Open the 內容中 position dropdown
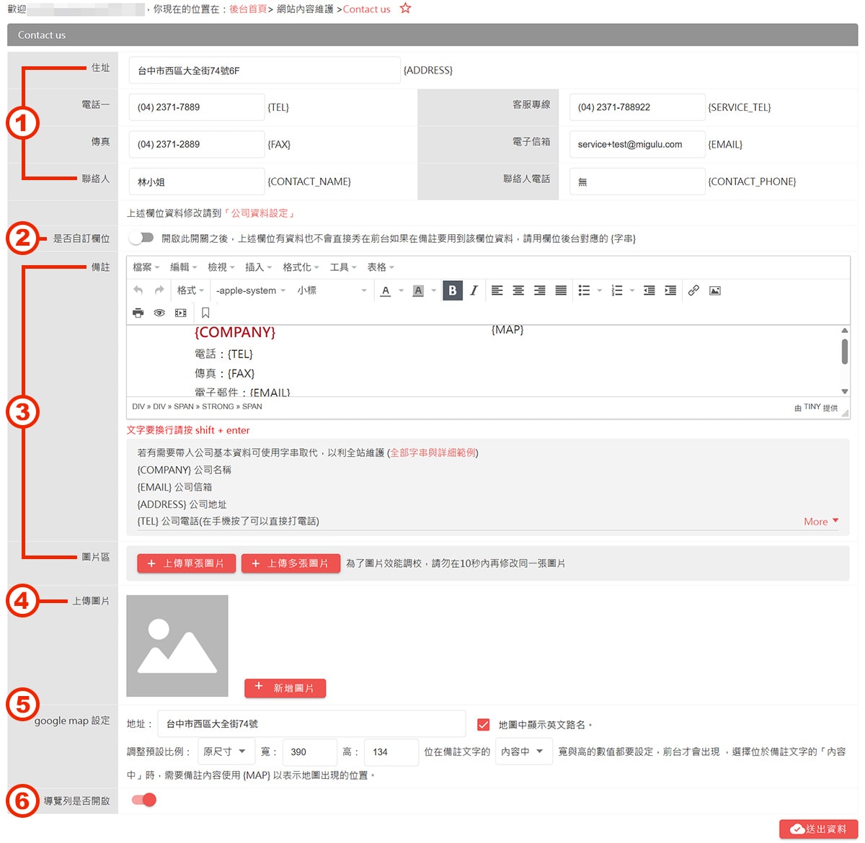The height and width of the screenshot is (843, 865). coord(524,751)
